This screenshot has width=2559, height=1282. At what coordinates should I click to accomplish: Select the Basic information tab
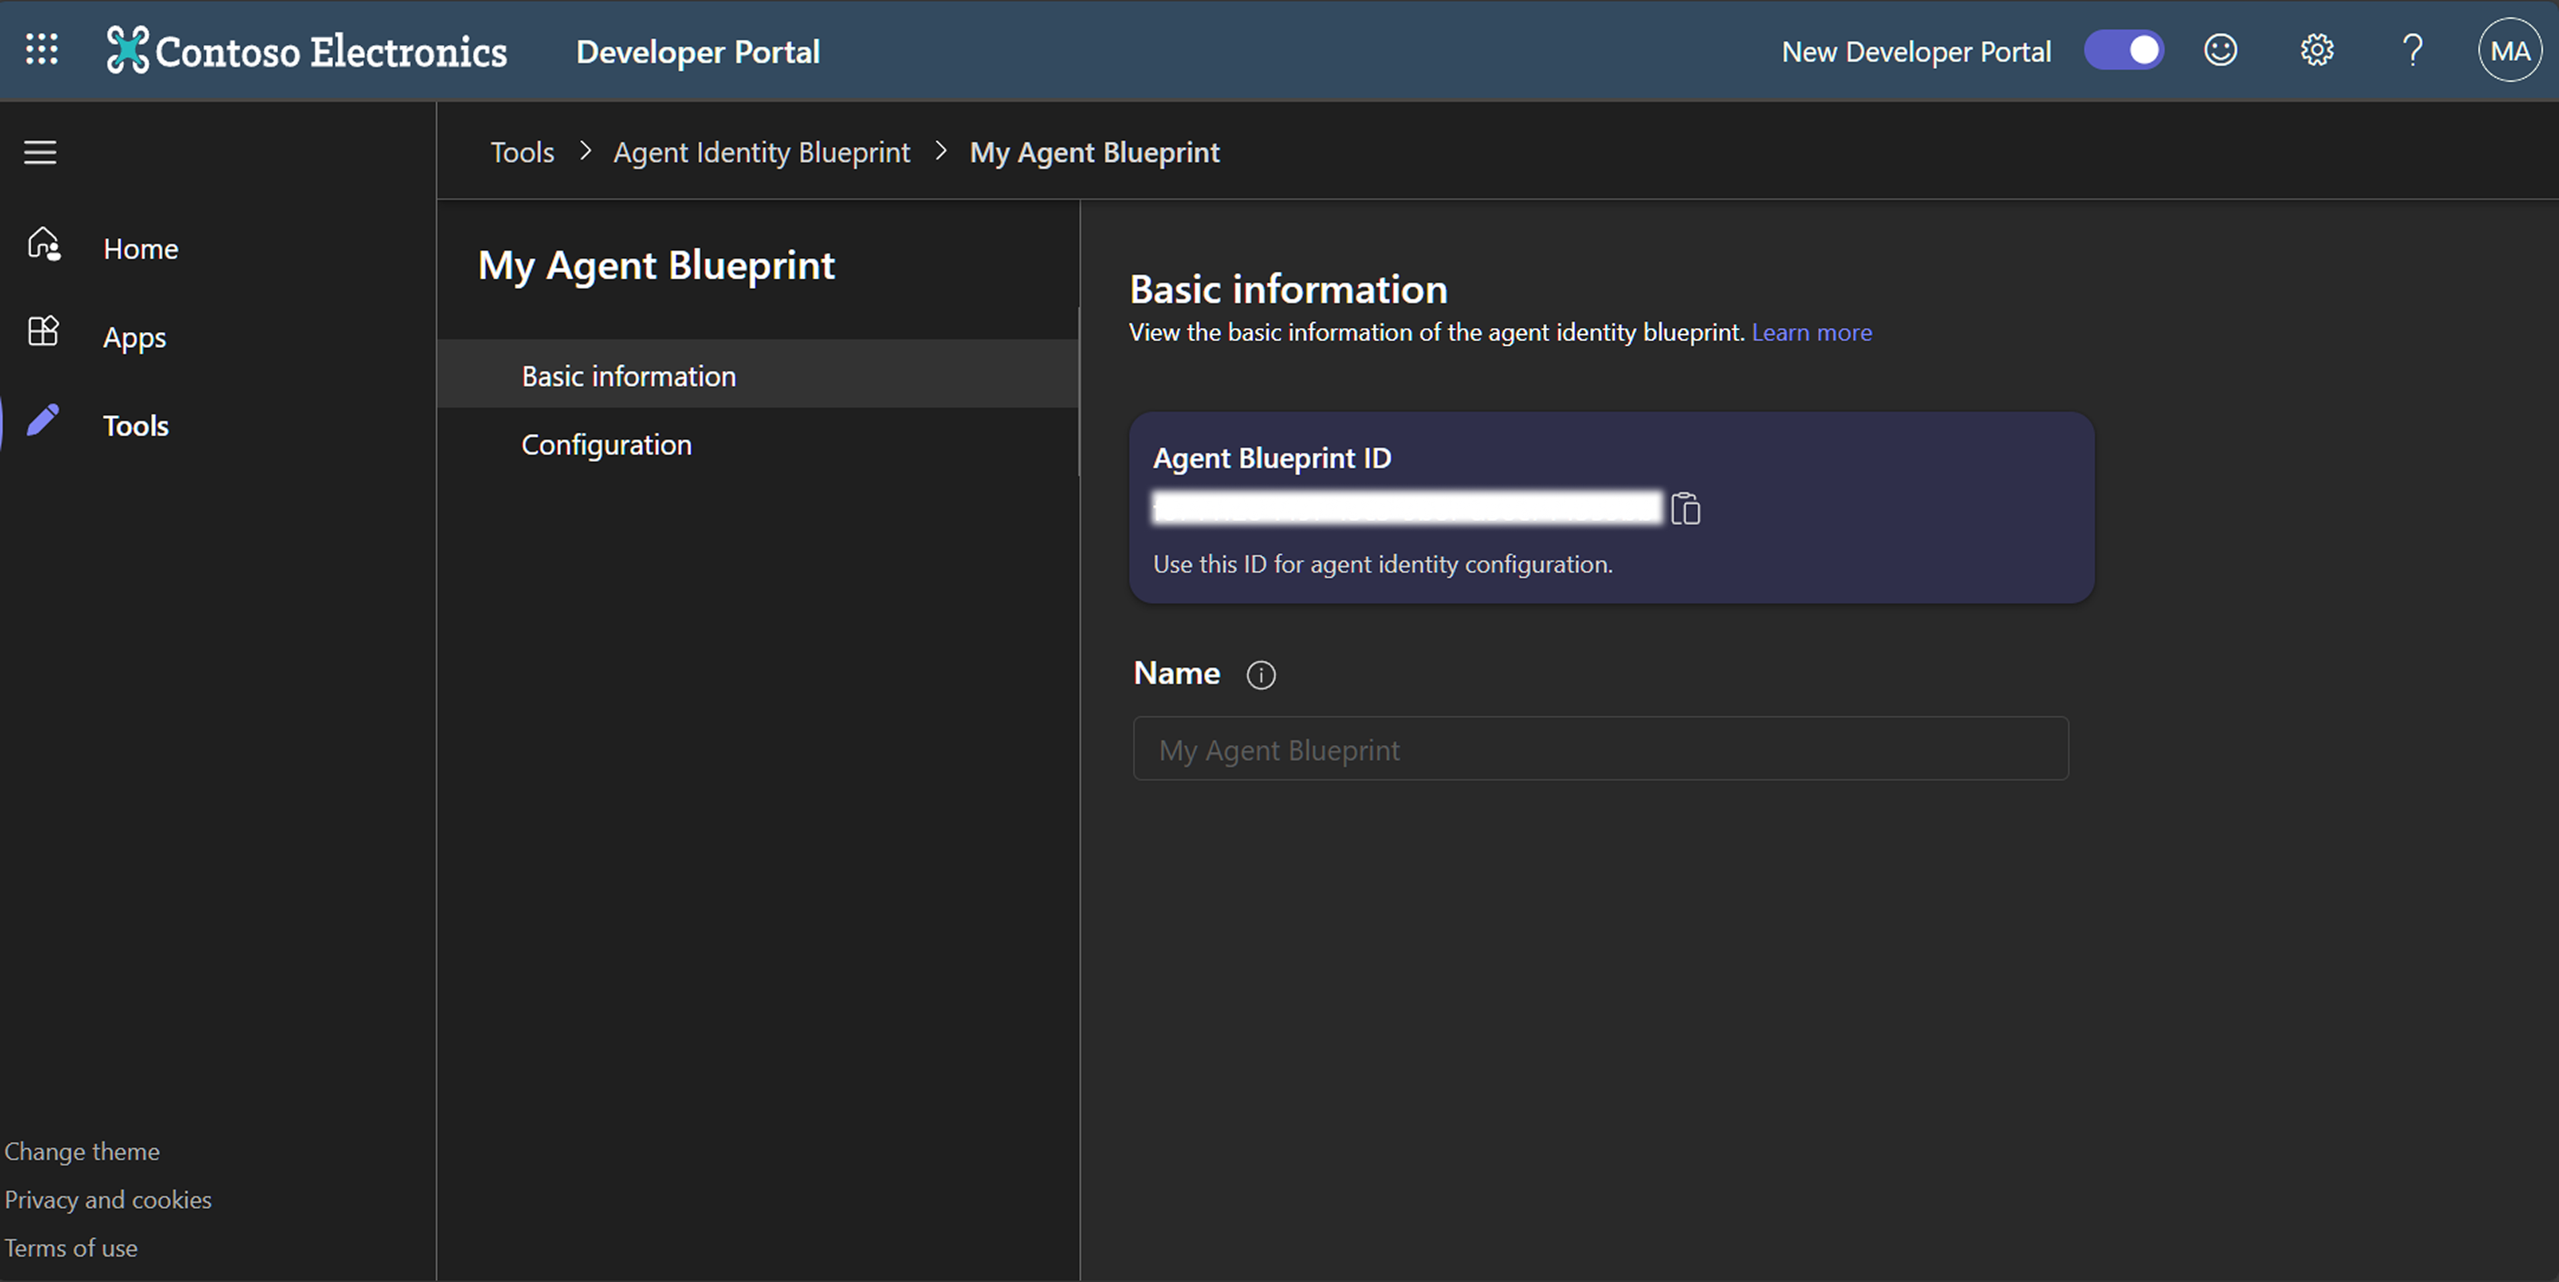point(629,375)
